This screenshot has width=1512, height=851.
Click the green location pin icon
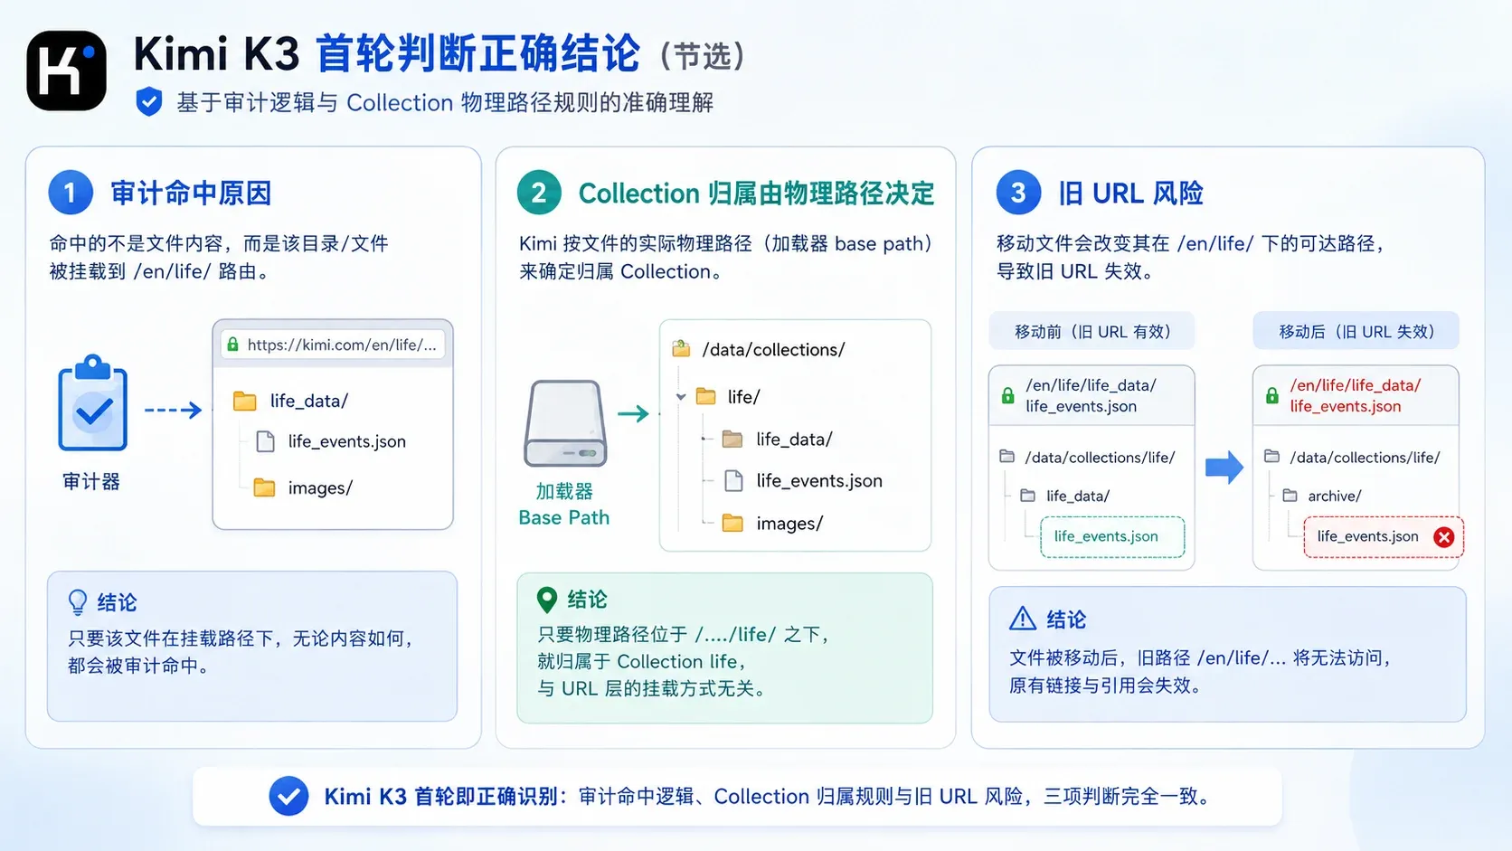pyautogui.click(x=547, y=600)
